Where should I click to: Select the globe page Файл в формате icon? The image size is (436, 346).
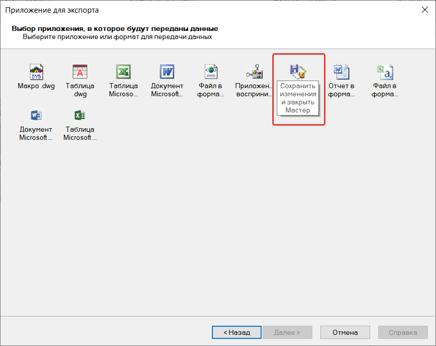point(211,72)
